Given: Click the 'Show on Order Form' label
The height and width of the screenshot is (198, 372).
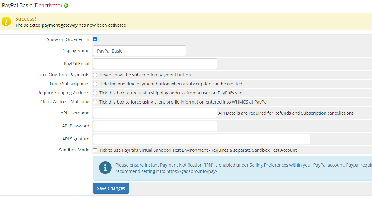Looking at the screenshot, I should 68,39.
